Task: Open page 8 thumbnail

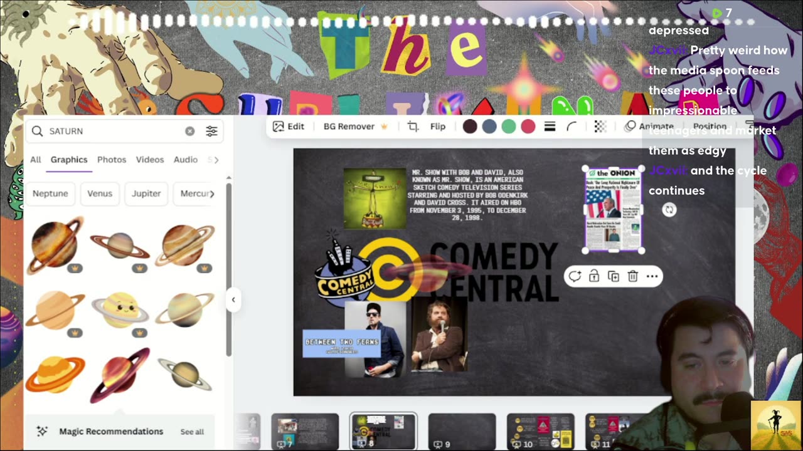Action: pos(383,432)
